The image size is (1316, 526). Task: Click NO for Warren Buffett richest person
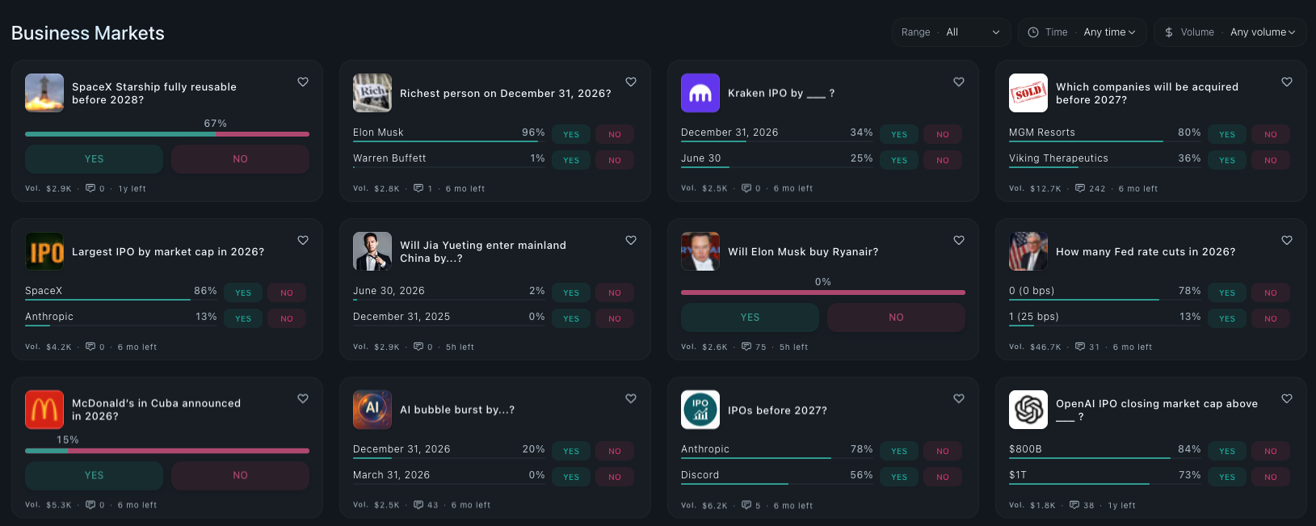[615, 160]
